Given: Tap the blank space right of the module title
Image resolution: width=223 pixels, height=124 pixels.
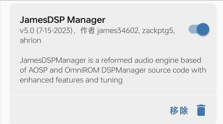Looking at the screenshot, I should pos(146,20).
